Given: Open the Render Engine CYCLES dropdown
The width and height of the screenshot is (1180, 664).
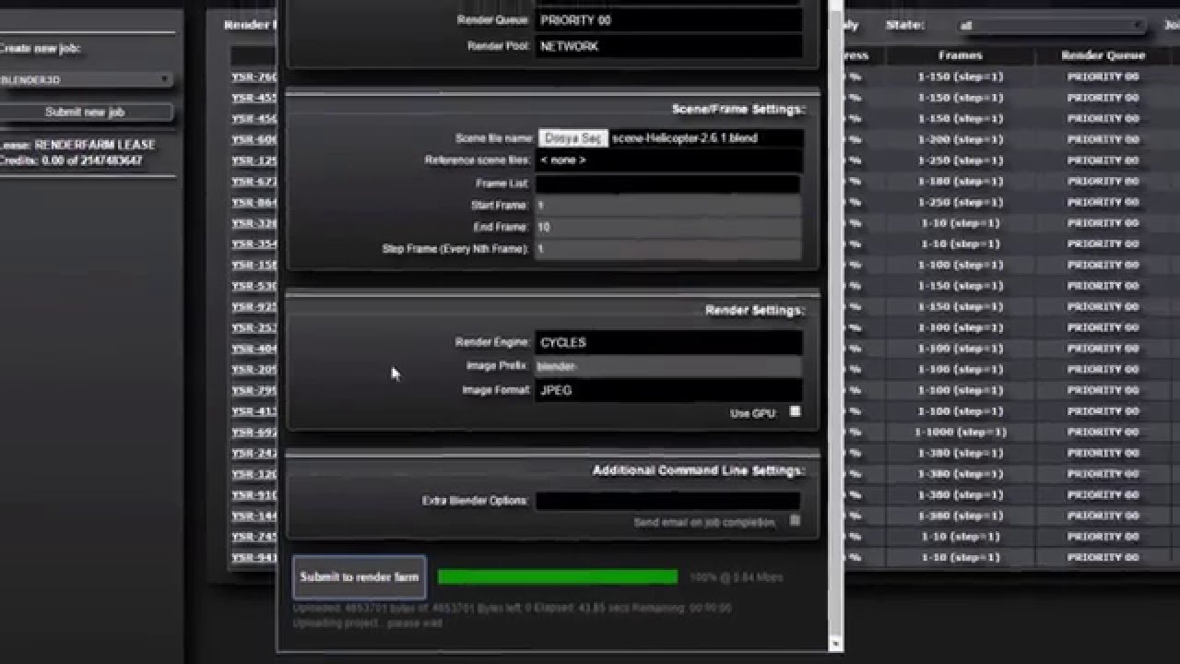Looking at the screenshot, I should 668,342.
